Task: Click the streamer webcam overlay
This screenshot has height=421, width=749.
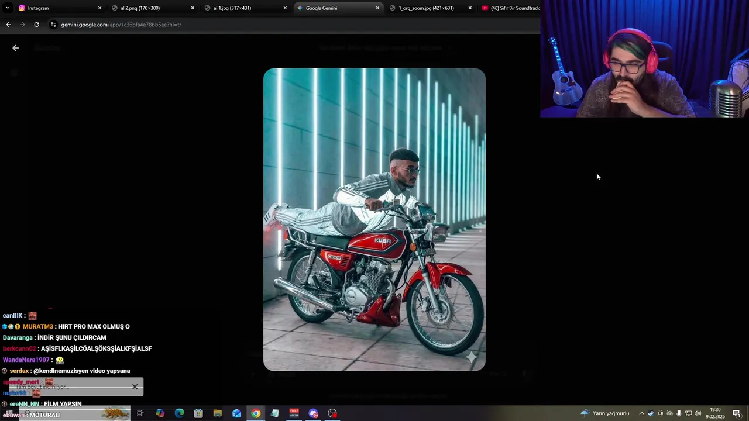Action: 644,58
